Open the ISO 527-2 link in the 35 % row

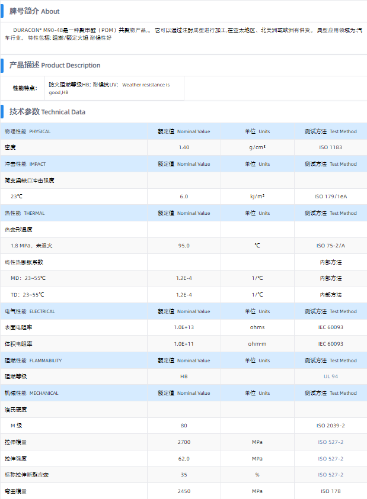coord(330,475)
